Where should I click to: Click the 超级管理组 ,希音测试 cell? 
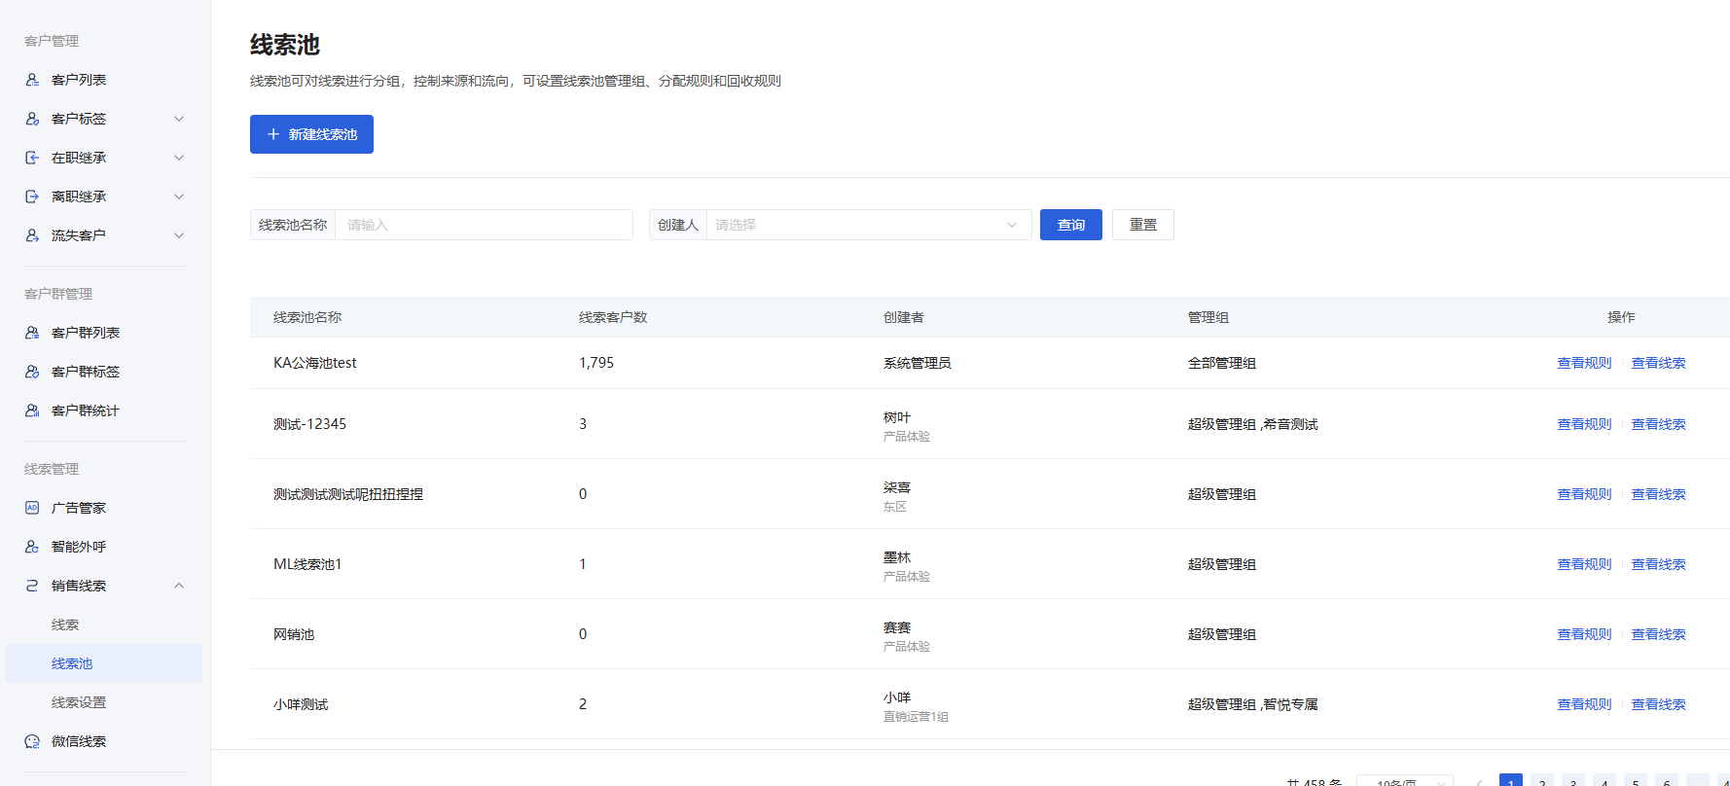[x=1253, y=424]
